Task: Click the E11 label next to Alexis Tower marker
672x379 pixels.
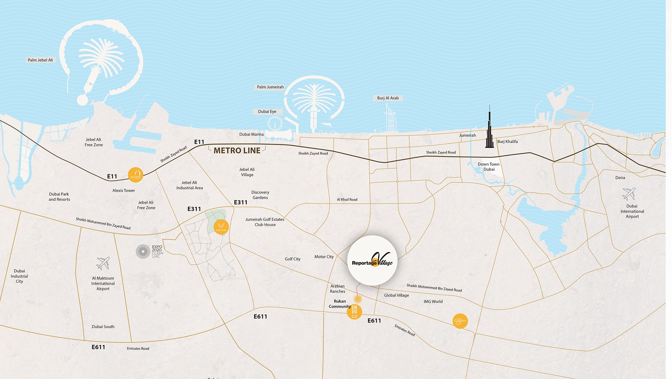Action: click(112, 176)
